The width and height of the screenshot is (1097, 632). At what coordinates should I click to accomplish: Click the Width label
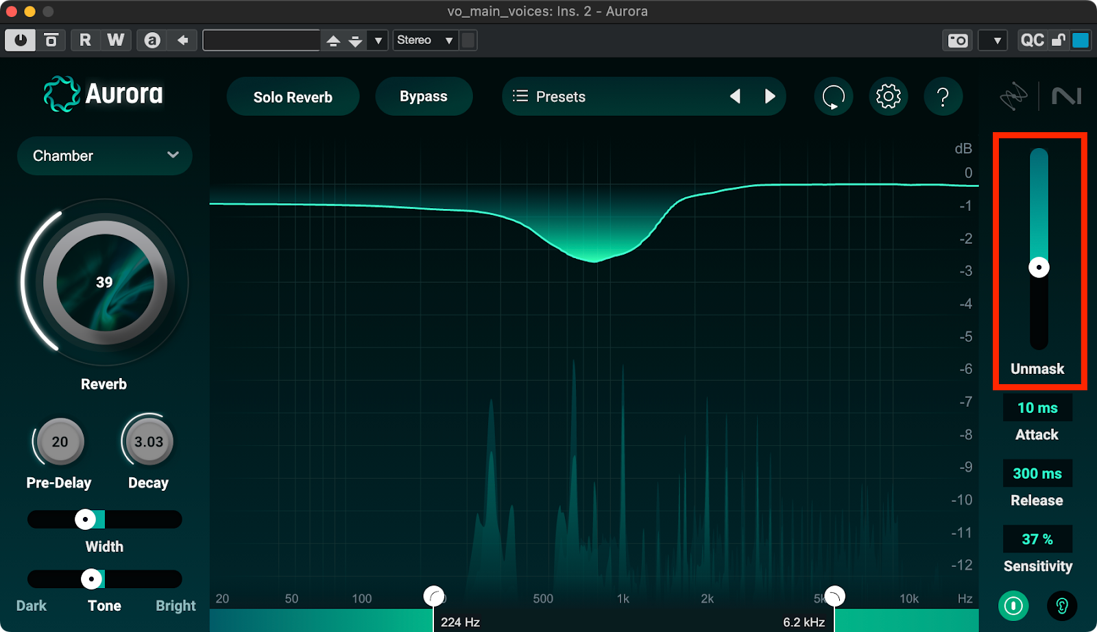pos(104,546)
